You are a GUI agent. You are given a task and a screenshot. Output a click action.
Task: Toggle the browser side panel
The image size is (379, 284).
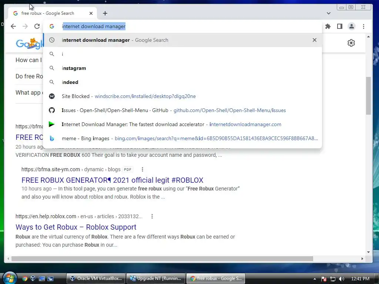[340, 26]
